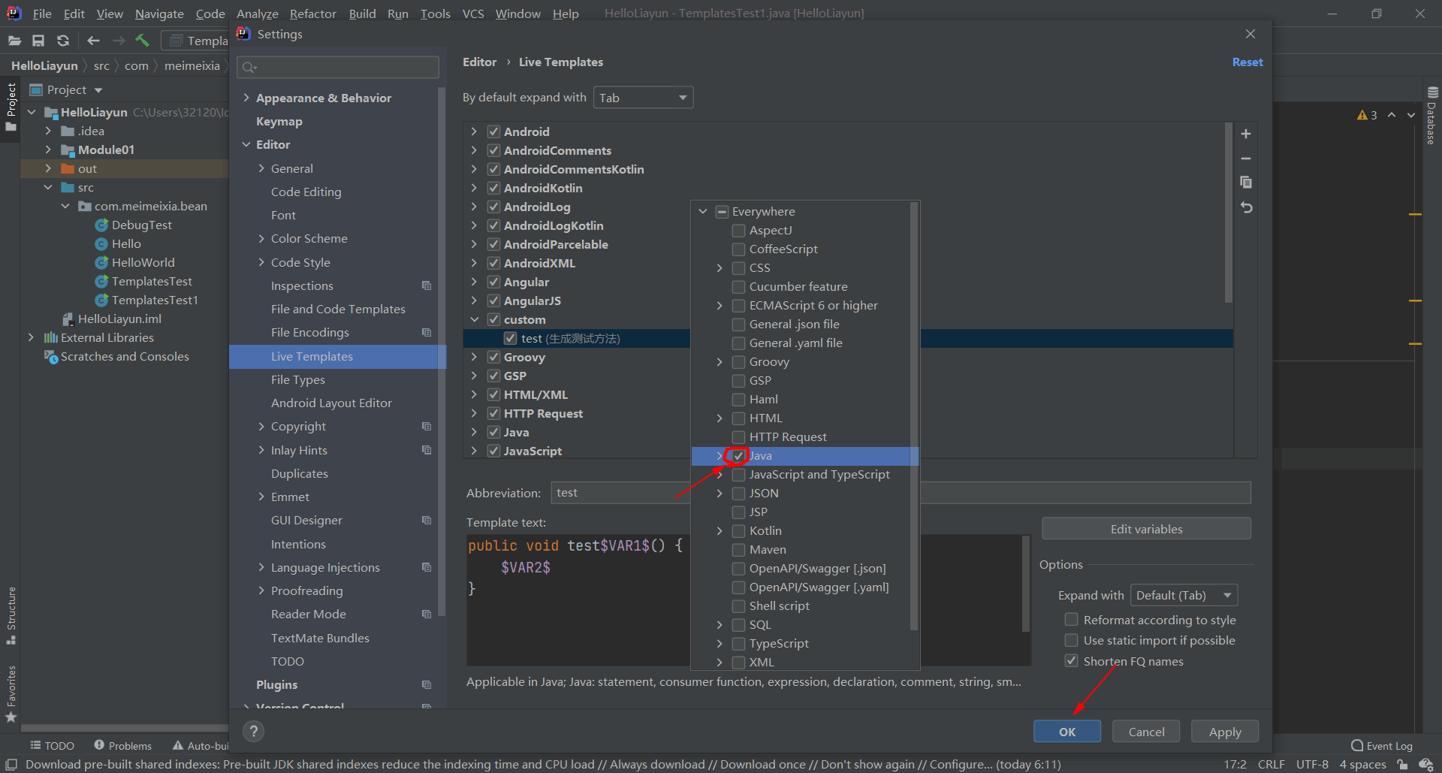This screenshot has width=1442, height=773.
Task: Click the template list vertical scrollbar
Action: [x=1228, y=213]
